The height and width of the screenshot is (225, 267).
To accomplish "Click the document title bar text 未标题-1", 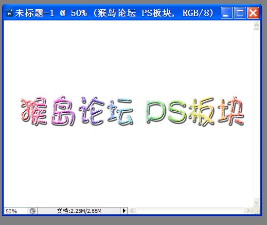I will pos(35,13).
